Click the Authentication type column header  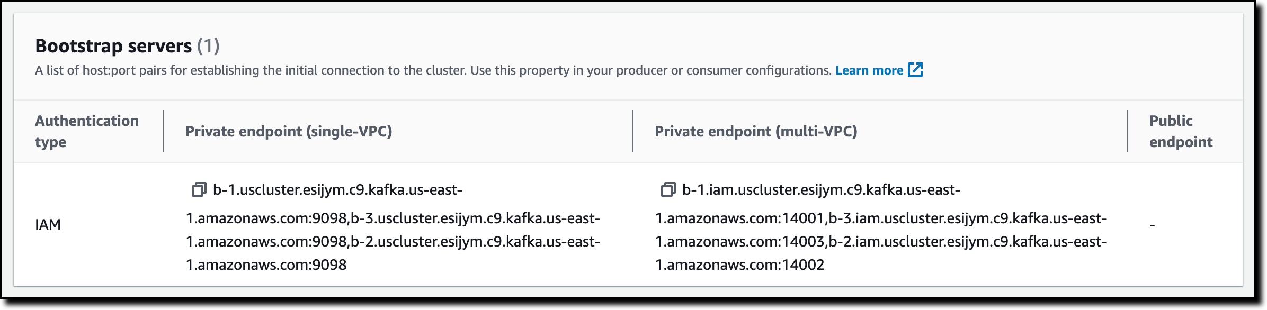point(87,131)
